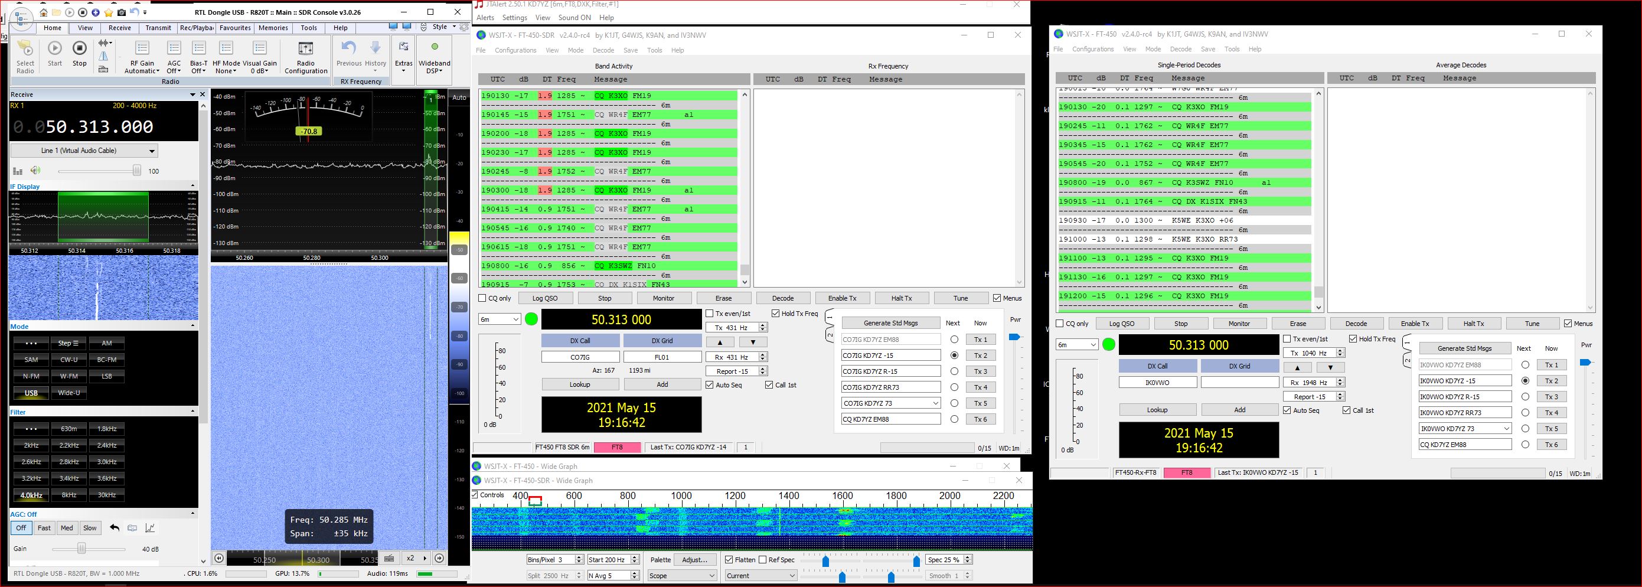Click the favourites star icon in quick toolbar

tap(109, 12)
